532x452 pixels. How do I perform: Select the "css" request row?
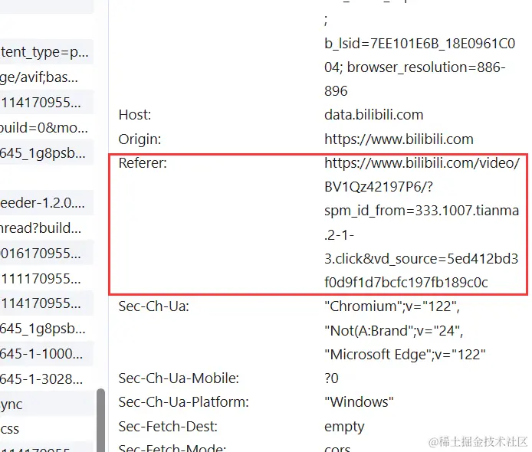coord(47,429)
